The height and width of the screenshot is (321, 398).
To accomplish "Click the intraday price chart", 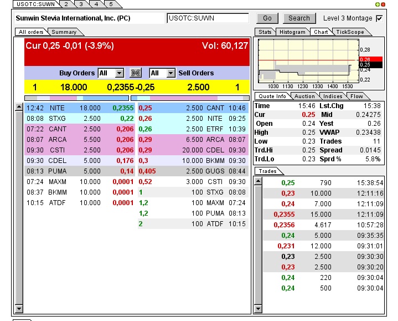I will pyautogui.click(x=308, y=61).
